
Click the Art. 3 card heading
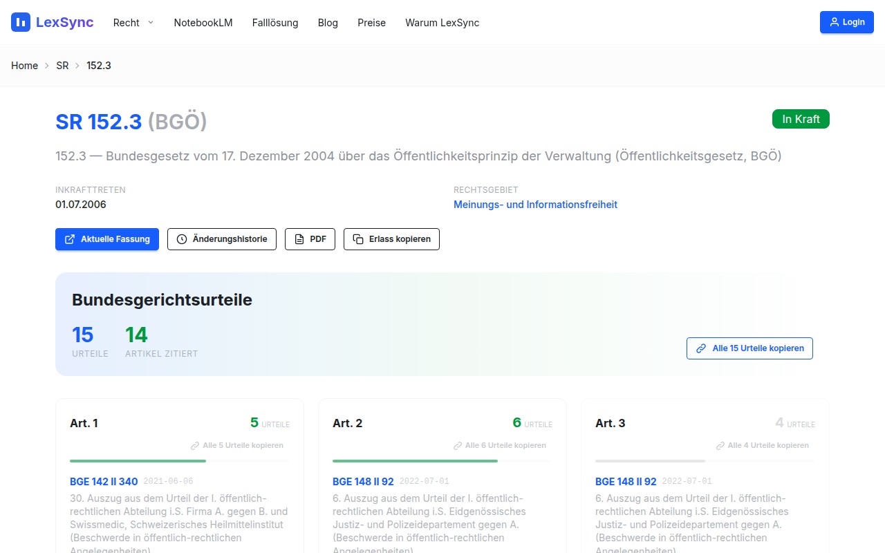611,423
